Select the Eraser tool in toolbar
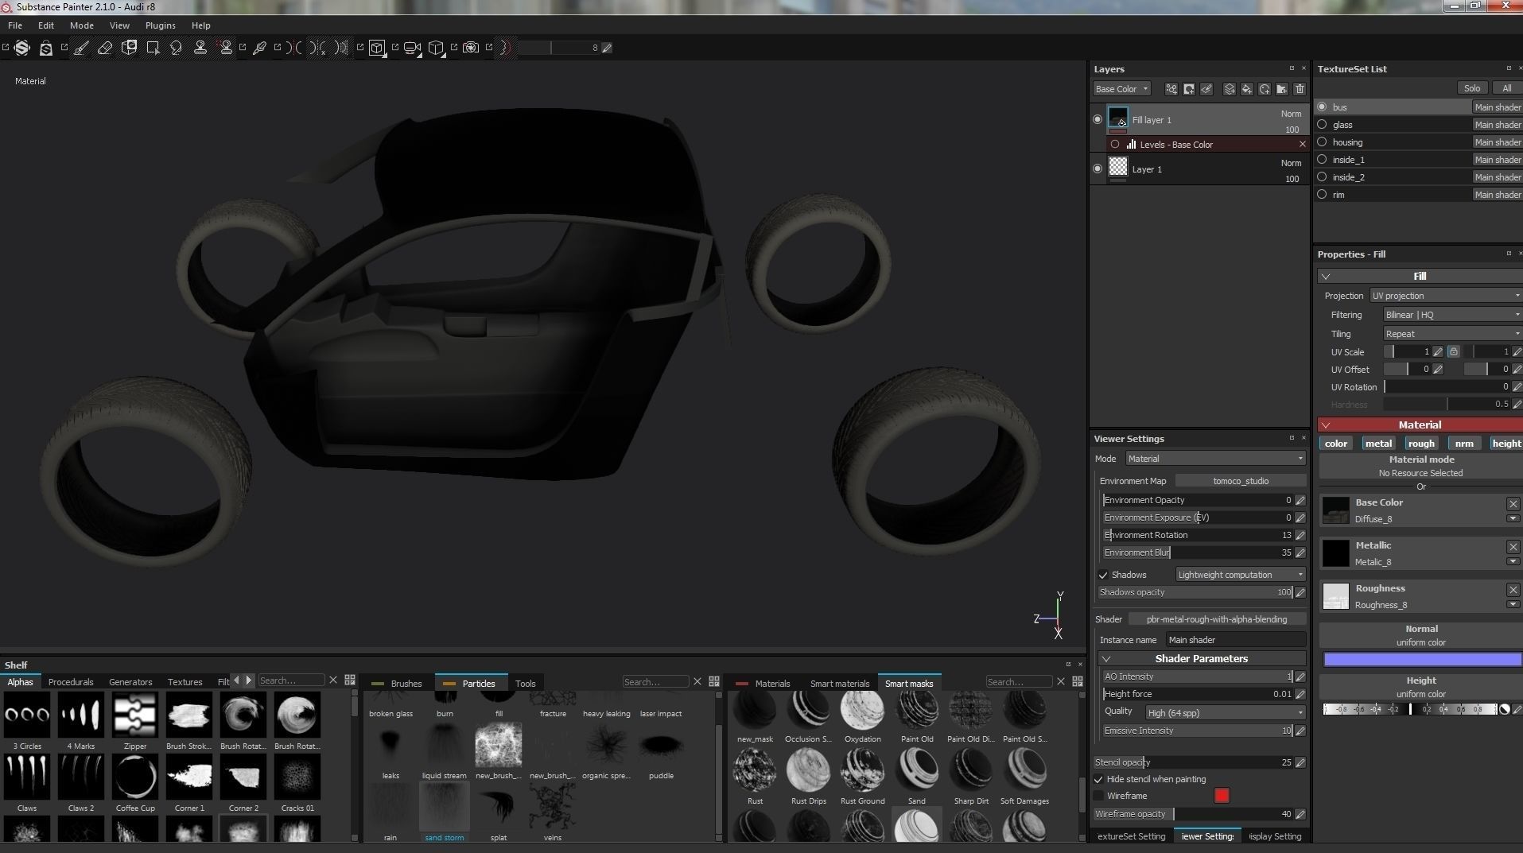 coord(105,48)
